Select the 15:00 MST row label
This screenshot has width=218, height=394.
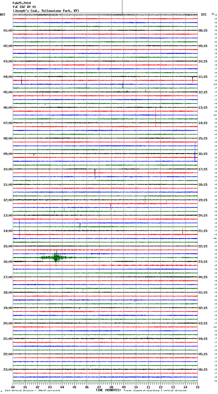8,246
